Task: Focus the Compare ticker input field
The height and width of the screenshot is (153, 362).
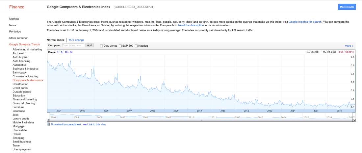Action: pos(73,45)
